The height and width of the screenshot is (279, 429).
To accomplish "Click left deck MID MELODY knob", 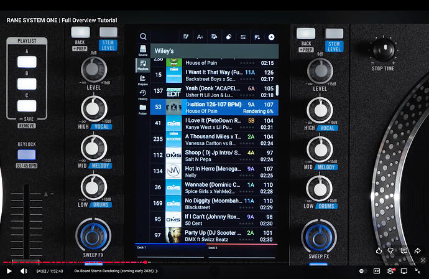I will pos(93,148).
